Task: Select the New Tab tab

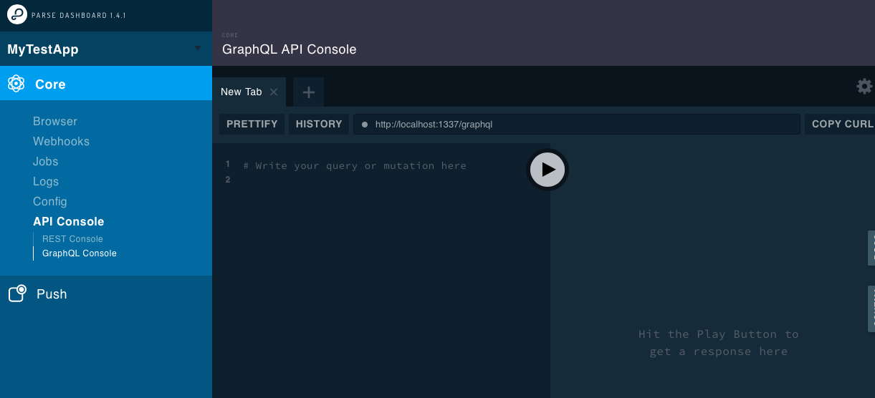Action: coord(242,92)
